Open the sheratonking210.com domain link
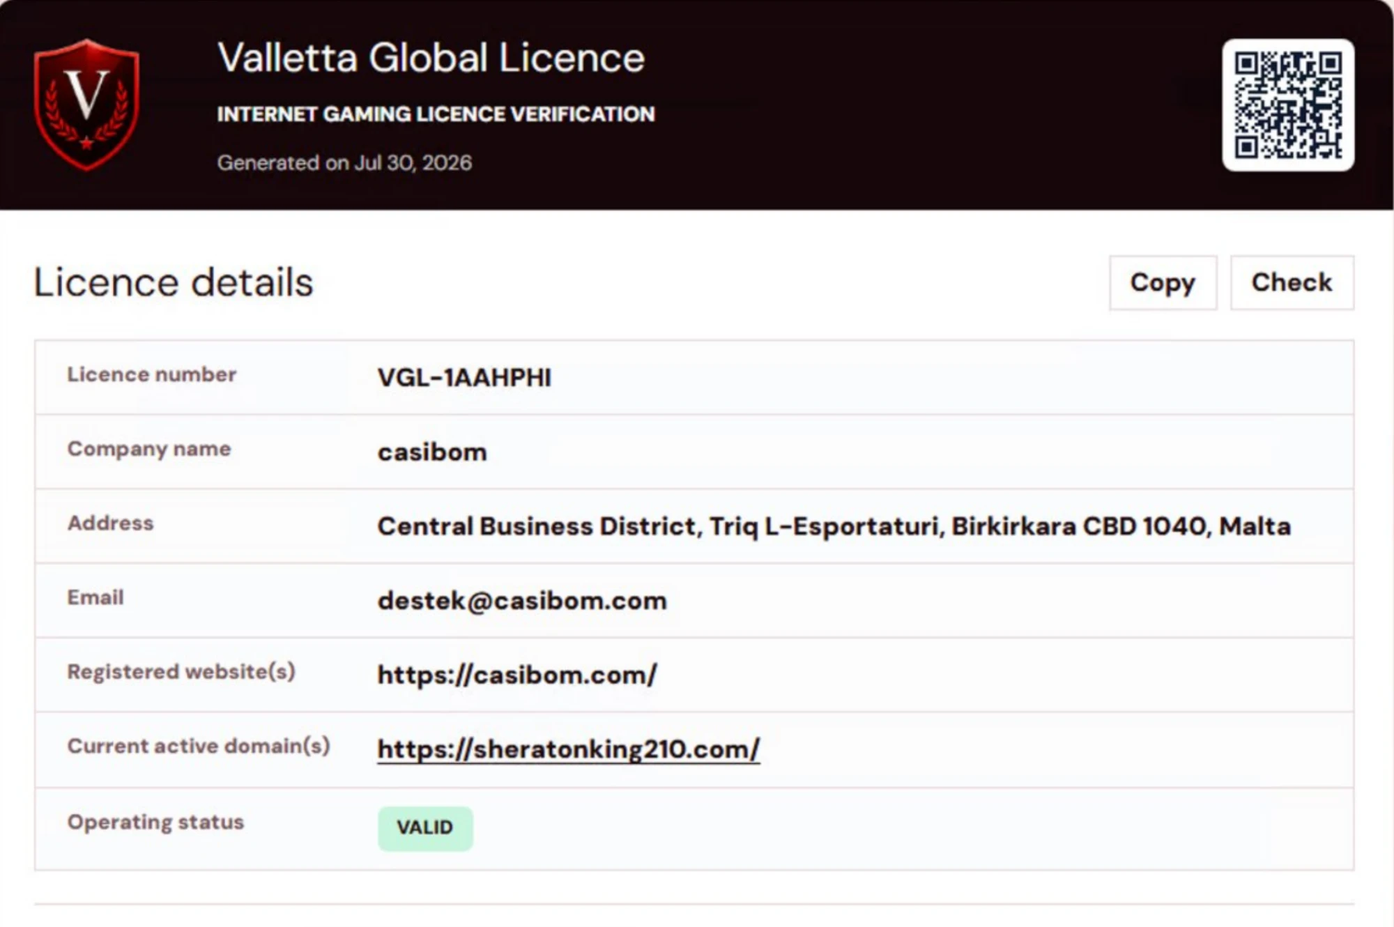 tap(569, 750)
